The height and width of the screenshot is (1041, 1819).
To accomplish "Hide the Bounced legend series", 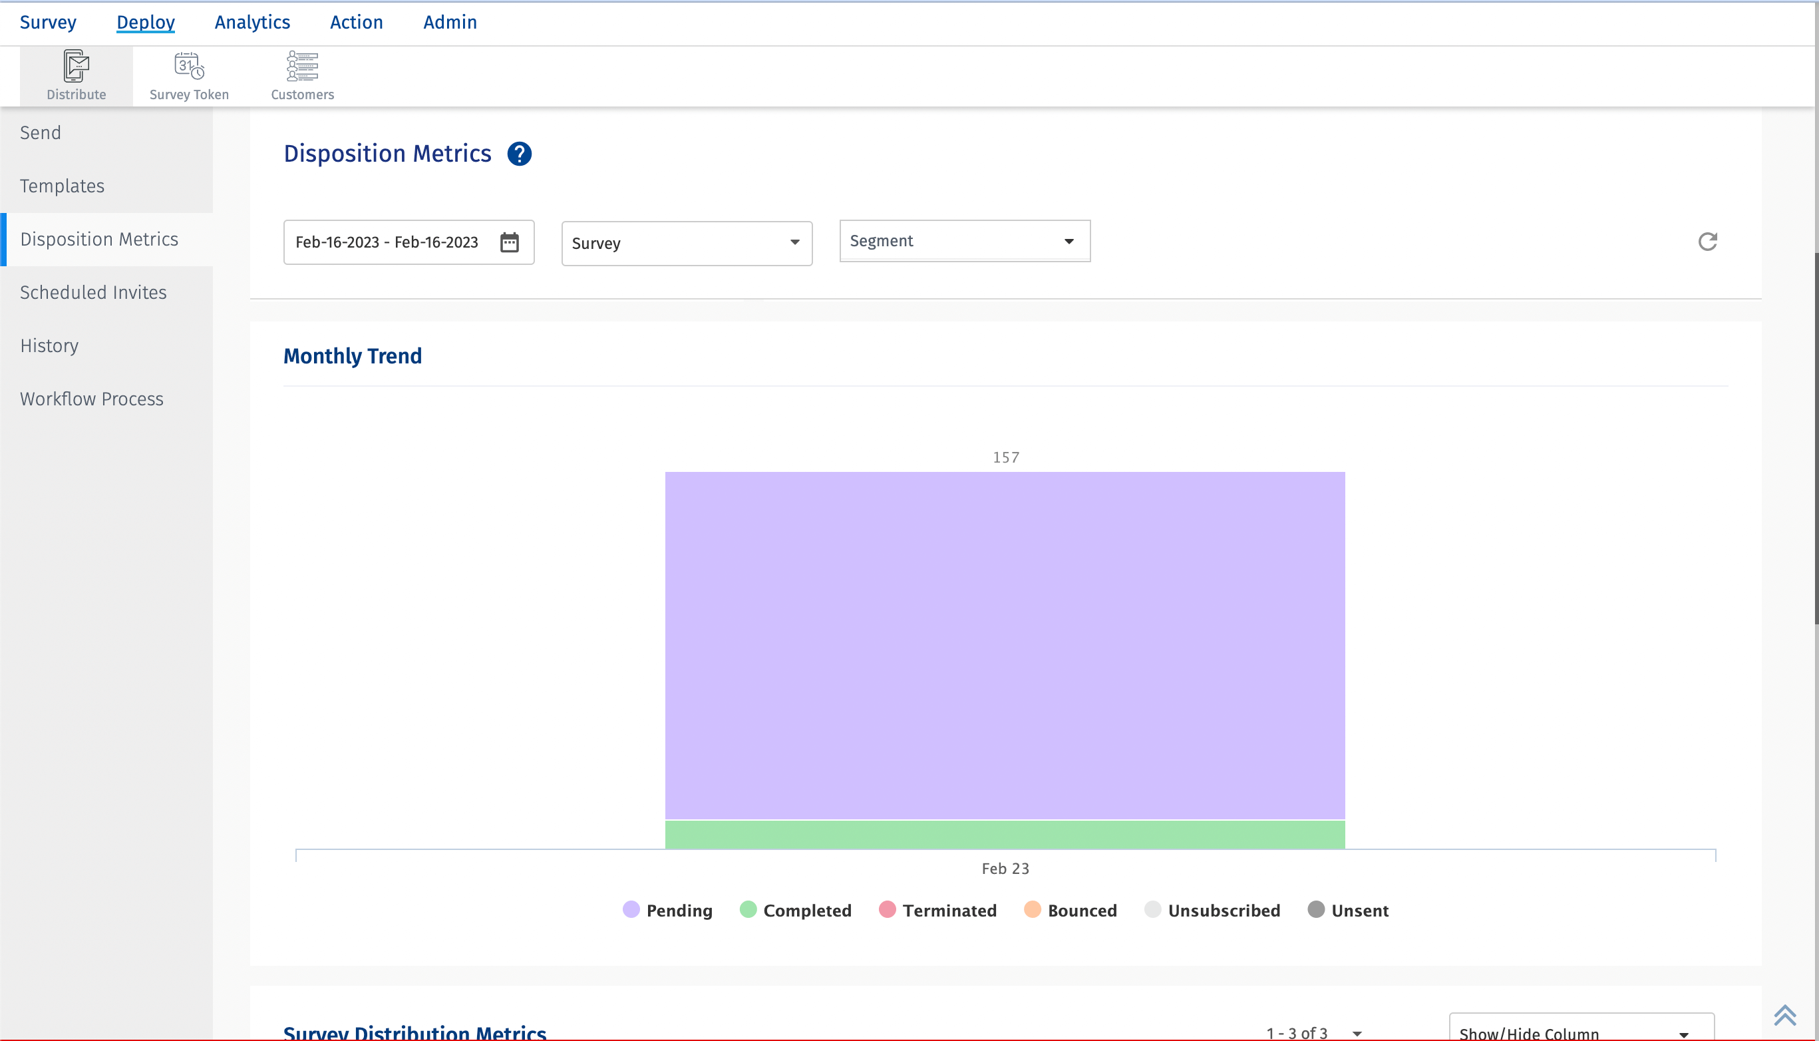I will tap(1071, 910).
